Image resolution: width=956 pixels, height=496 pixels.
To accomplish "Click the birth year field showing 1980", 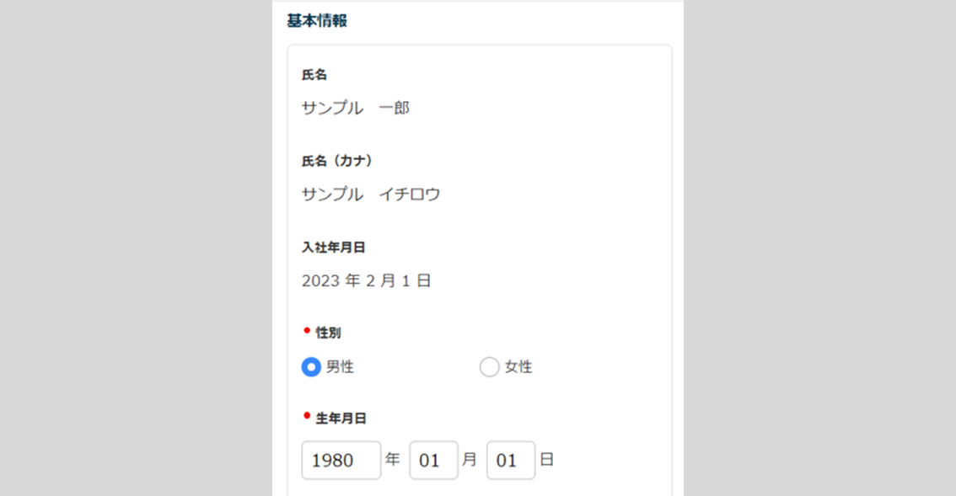I will coord(341,461).
